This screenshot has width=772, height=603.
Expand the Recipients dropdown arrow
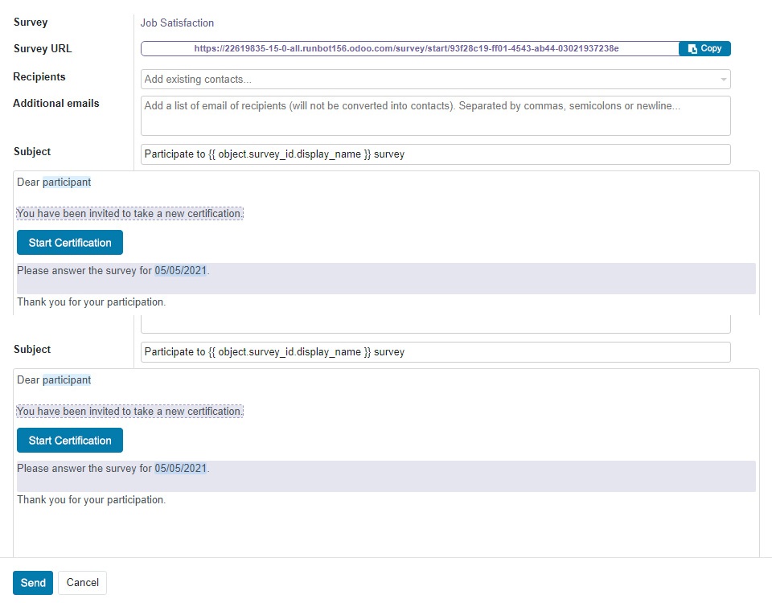pos(723,80)
